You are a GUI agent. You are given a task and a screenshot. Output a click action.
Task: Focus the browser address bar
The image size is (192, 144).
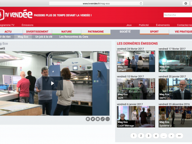coord(96,3)
